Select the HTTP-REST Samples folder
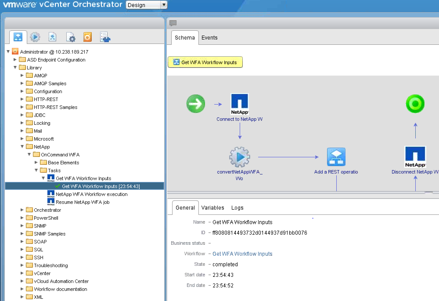This screenshot has height=301, width=439. pyautogui.click(x=55, y=107)
